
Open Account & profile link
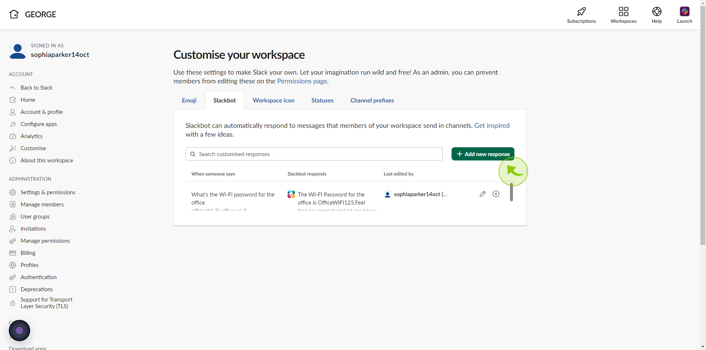coord(42,112)
